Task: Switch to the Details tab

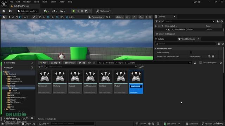Action: 161,39
